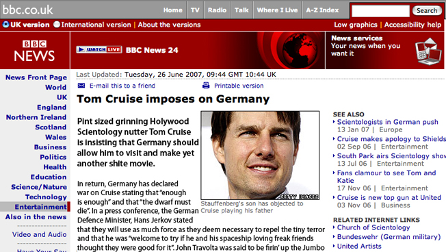Open Cruise makes apology to Shields link
Viewport: 446px width, 252px height.
click(x=391, y=139)
